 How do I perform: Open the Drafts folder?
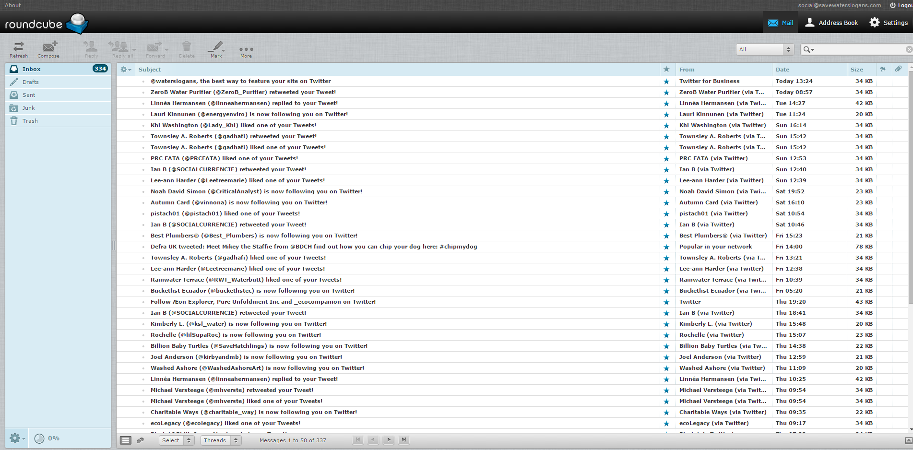tap(31, 82)
